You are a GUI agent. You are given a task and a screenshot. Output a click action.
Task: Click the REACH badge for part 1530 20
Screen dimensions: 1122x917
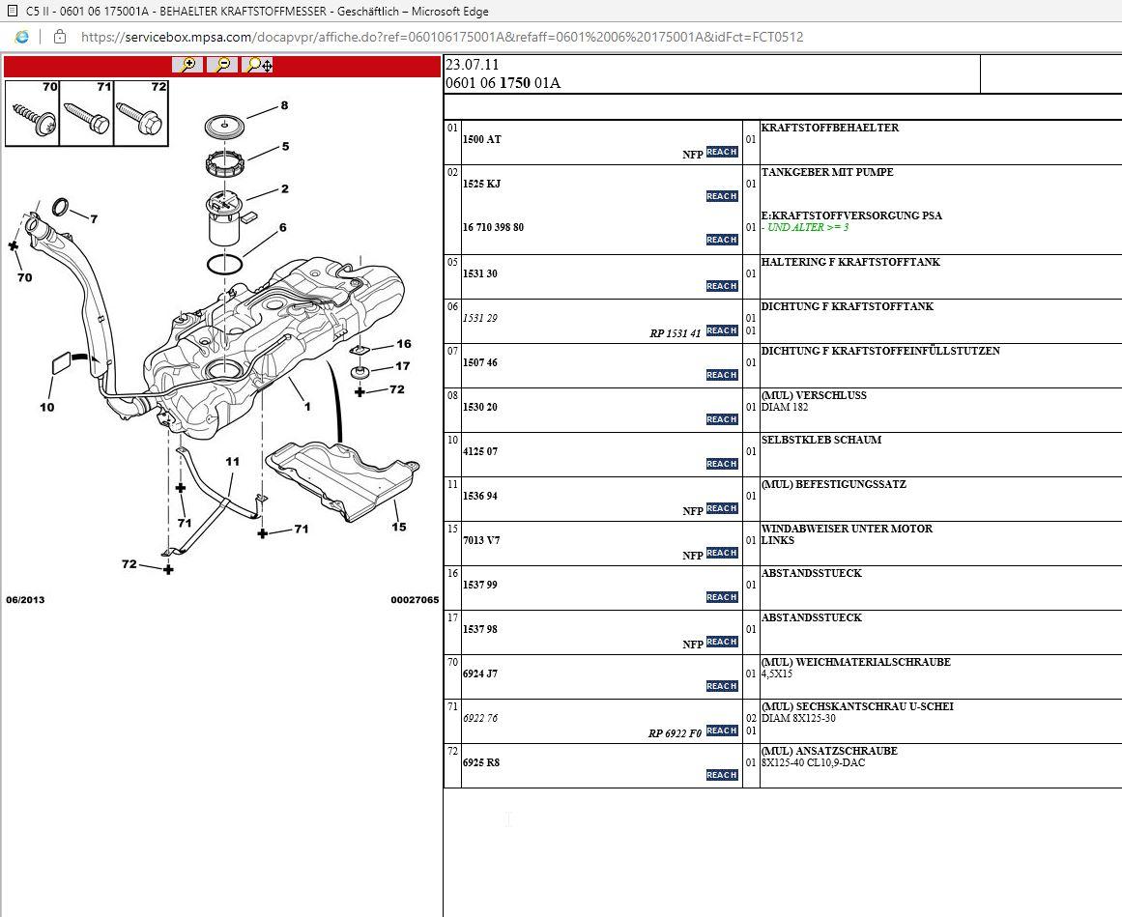(x=722, y=419)
